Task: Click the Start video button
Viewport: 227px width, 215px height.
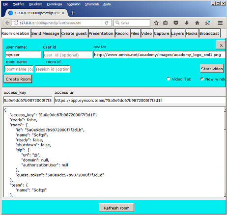Action: click(x=212, y=69)
